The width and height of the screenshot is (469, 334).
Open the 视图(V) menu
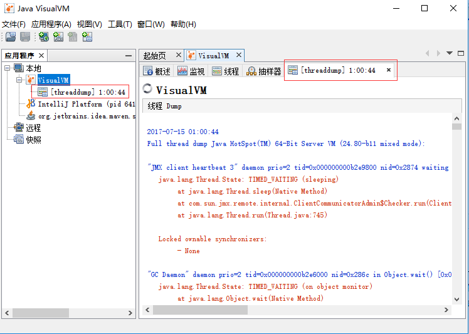pos(90,24)
